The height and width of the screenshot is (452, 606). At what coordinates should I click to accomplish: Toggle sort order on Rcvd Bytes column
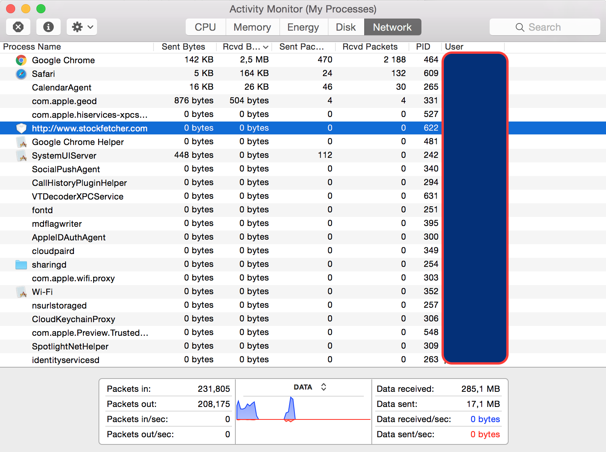point(244,47)
